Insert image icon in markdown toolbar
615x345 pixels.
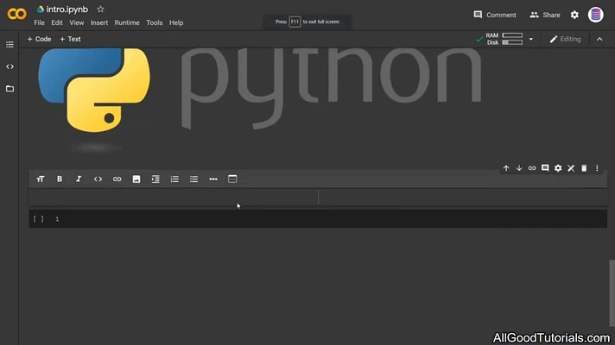click(x=136, y=179)
